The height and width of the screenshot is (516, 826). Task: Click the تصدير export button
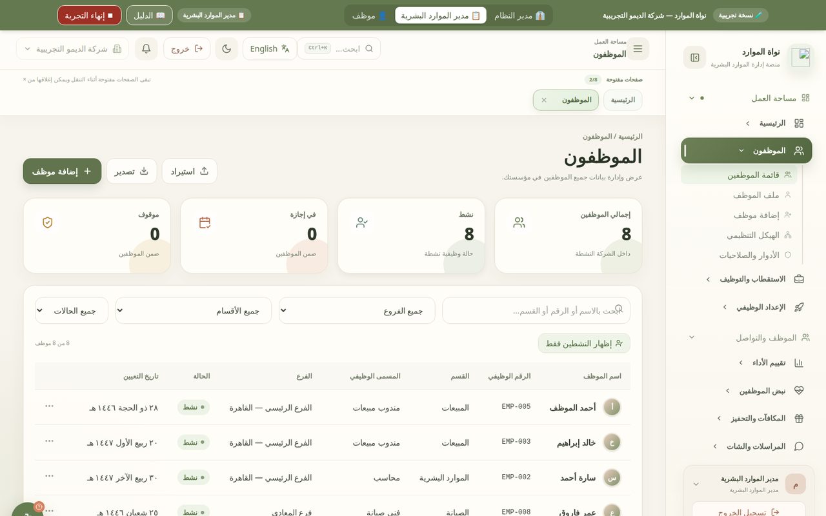(x=132, y=171)
